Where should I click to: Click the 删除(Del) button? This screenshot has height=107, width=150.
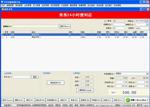[x=19, y=100]
